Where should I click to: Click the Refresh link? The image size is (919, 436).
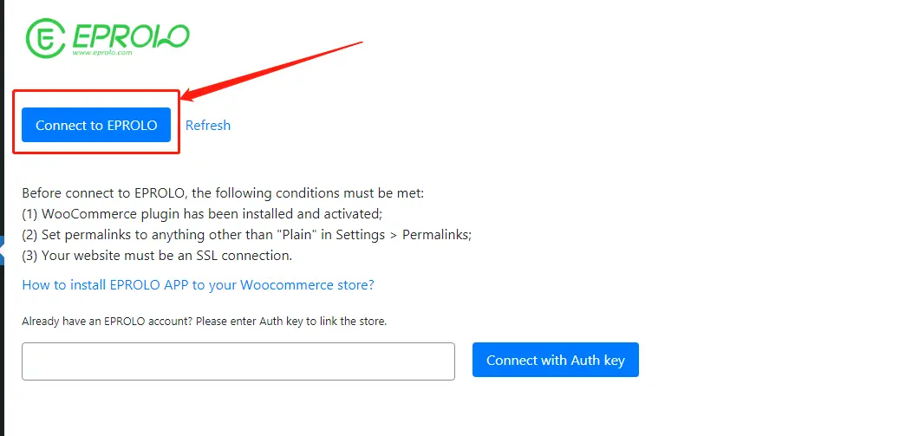click(208, 126)
